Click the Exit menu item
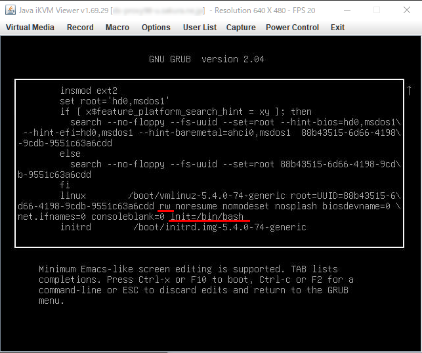The width and height of the screenshot is (422, 353). coord(337,28)
